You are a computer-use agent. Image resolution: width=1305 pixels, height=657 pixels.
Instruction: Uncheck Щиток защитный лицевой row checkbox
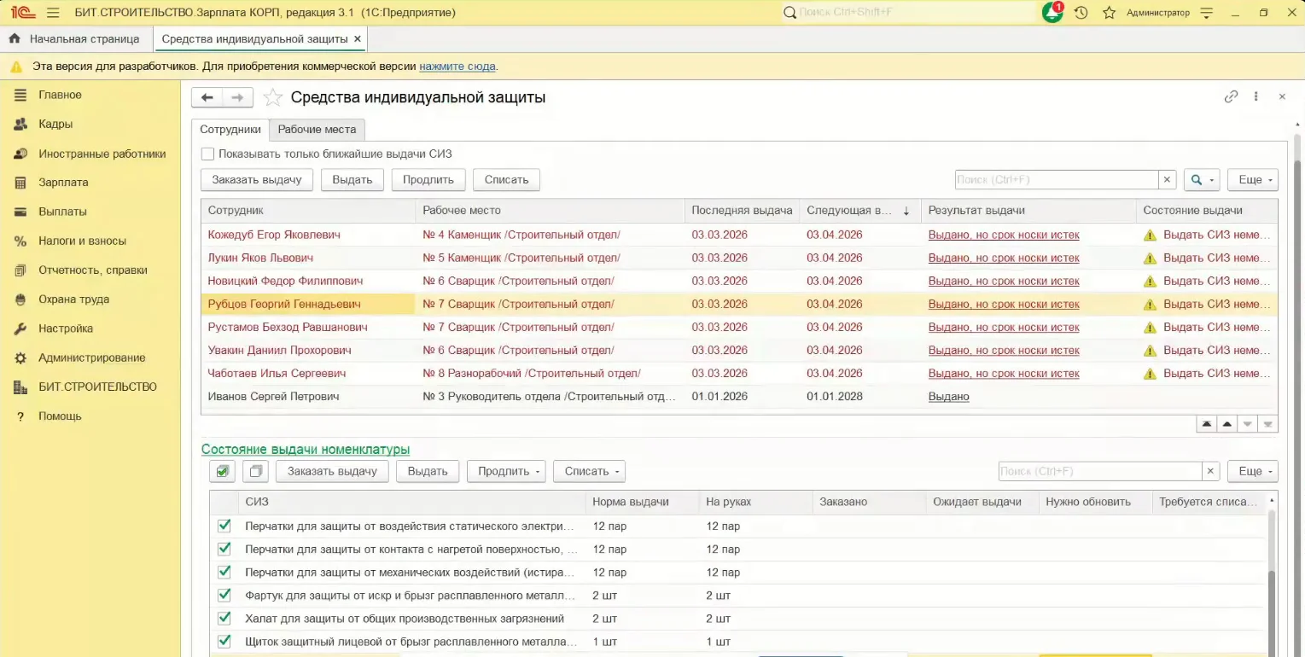[224, 641]
